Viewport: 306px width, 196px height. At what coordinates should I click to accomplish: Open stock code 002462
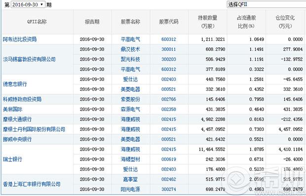(x=169, y=179)
